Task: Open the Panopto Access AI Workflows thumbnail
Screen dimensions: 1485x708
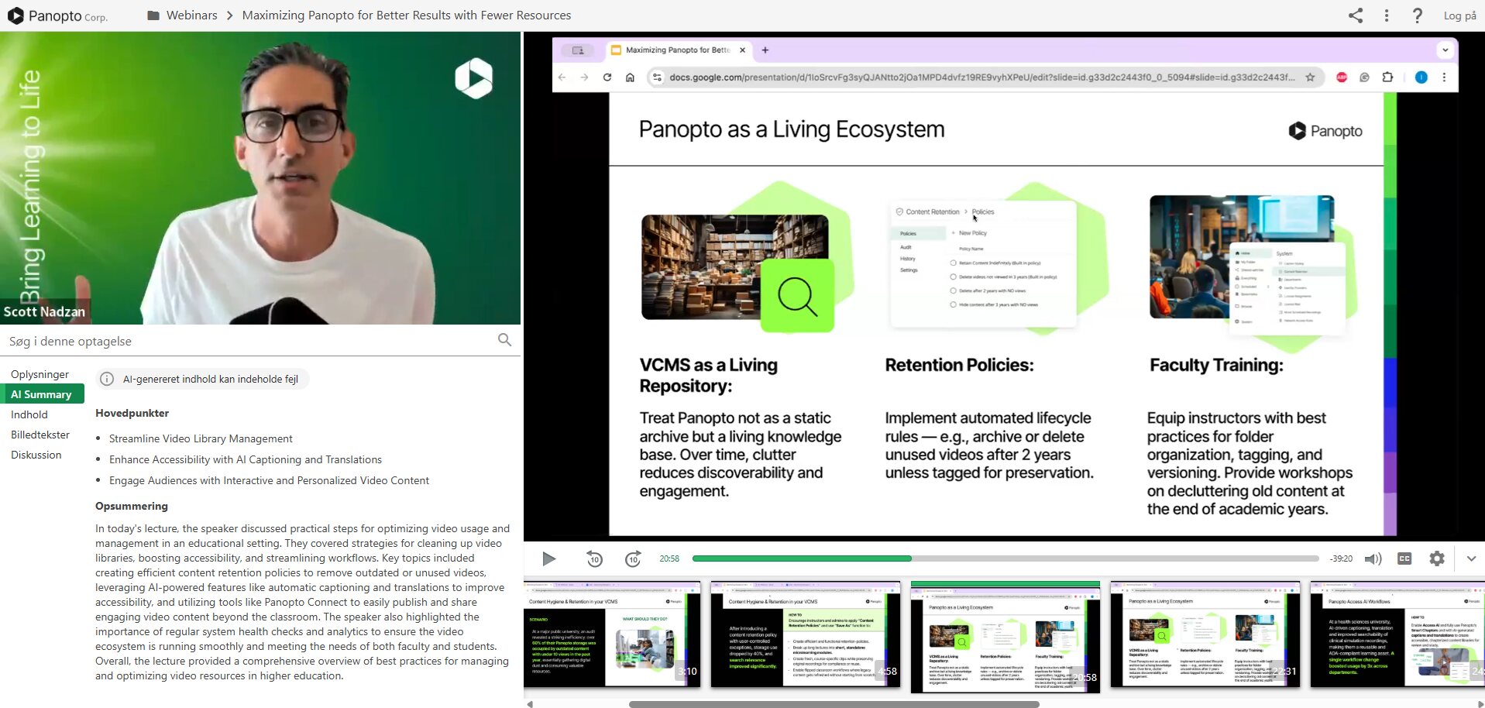Action: pos(1397,634)
